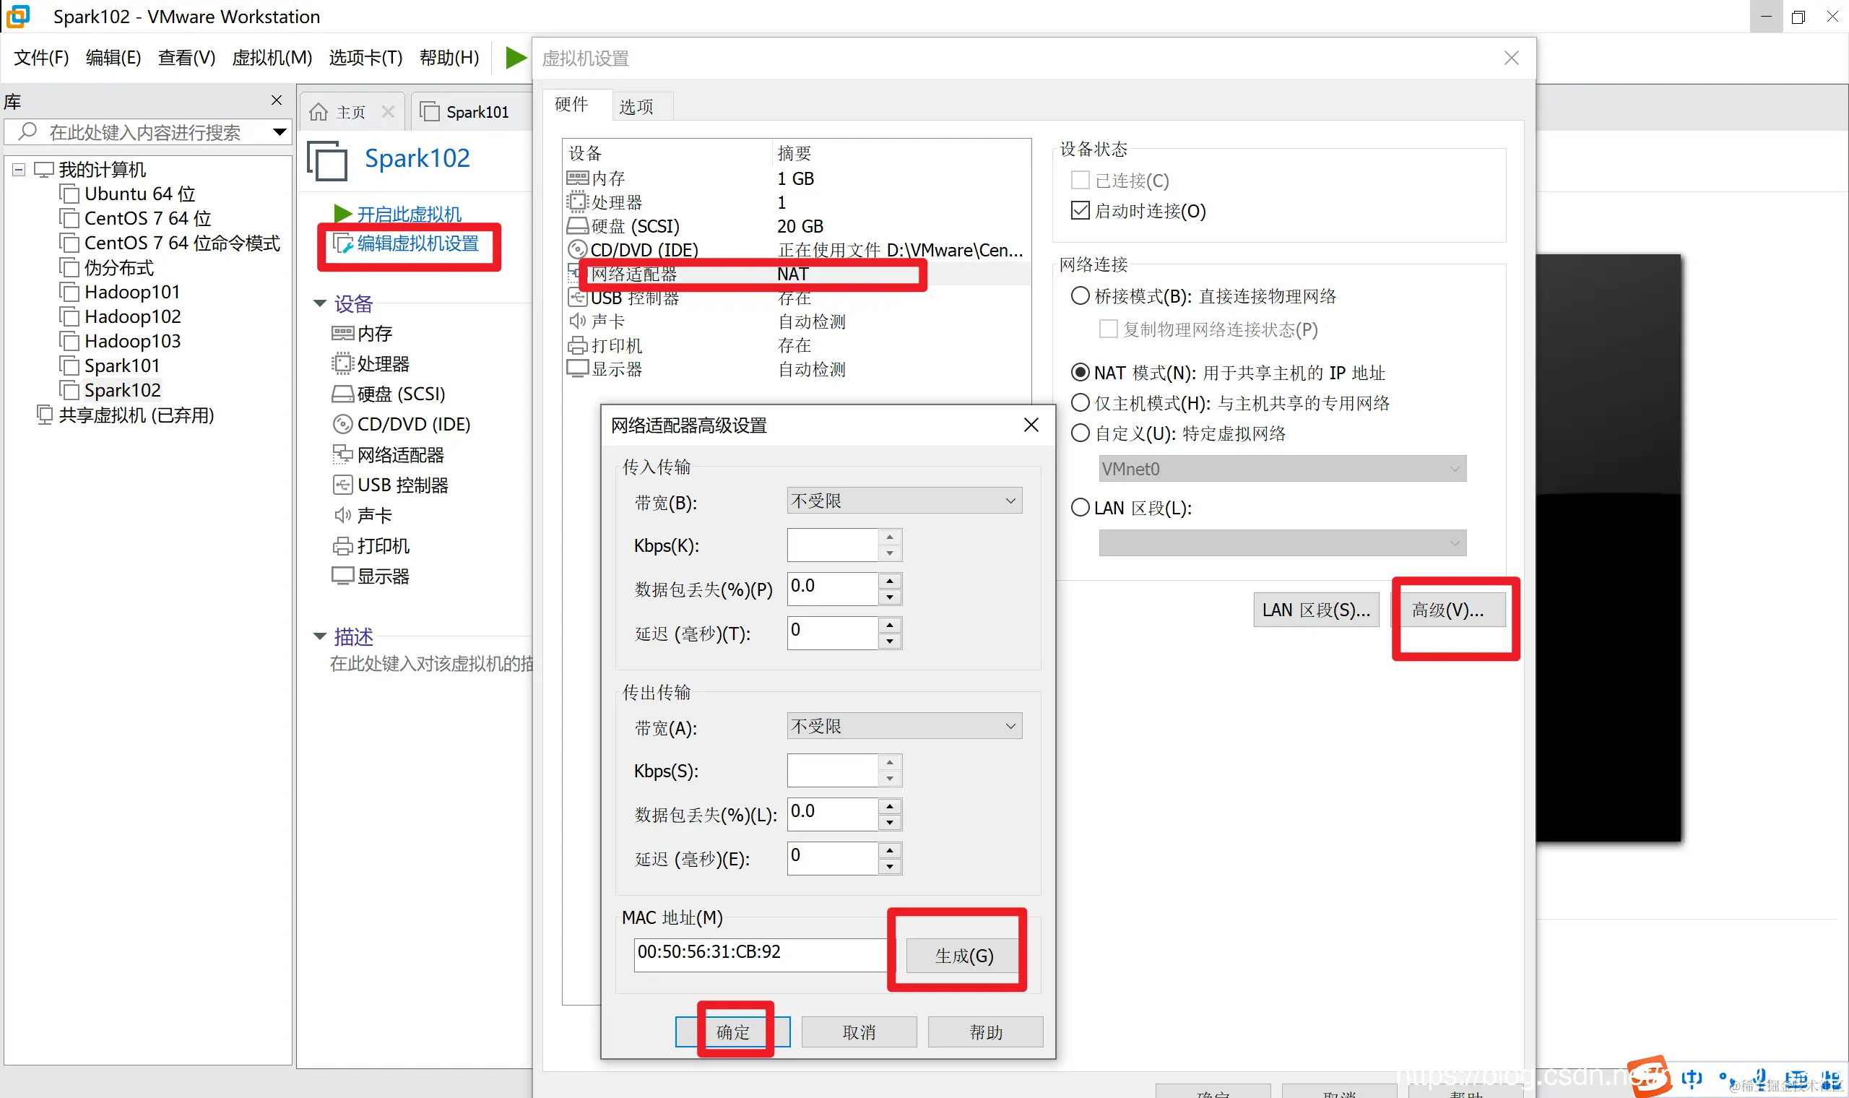
Task: Open the outgoing 带宽(A) dropdown
Action: pyautogui.click(x=904, y=727)
